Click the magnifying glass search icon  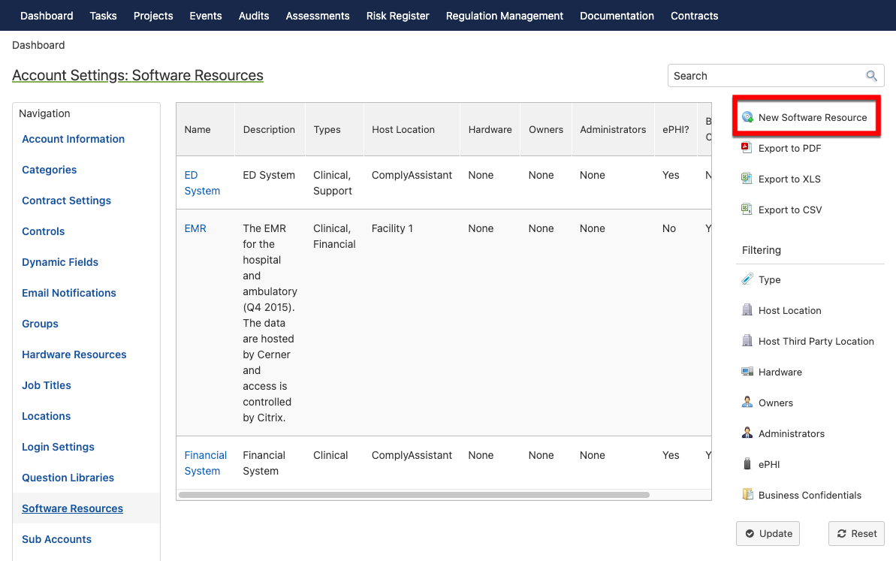click(x=871, y=76)
